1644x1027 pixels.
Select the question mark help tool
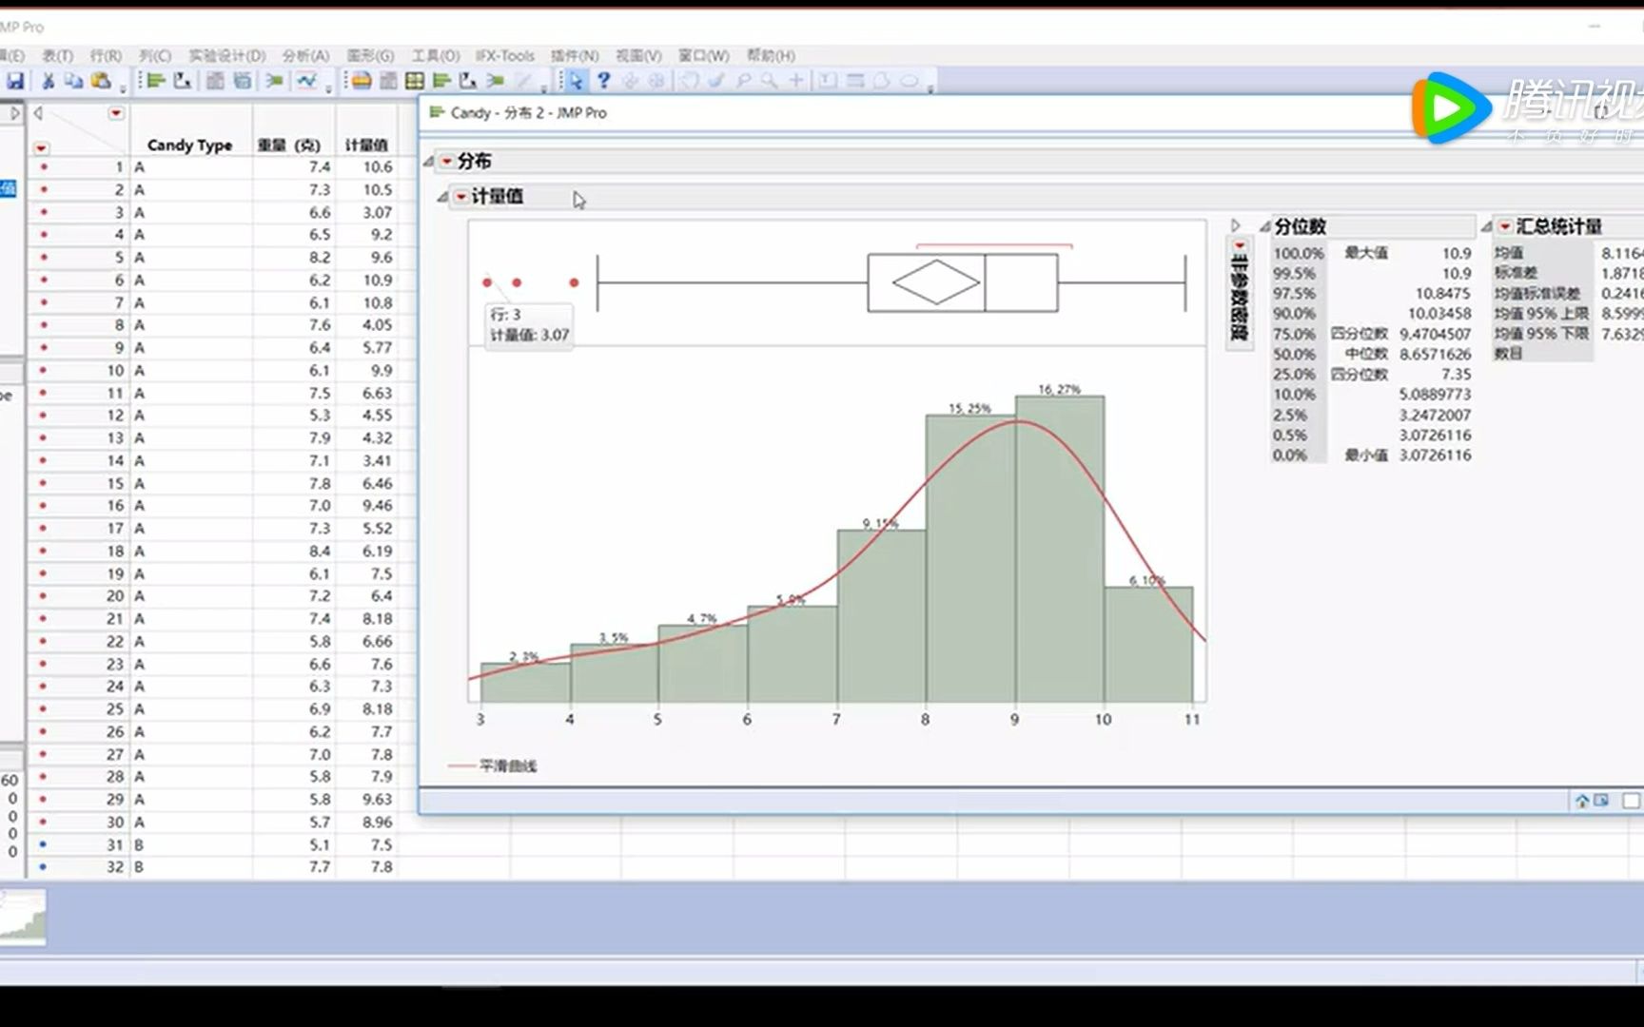(x=603, y=82)
